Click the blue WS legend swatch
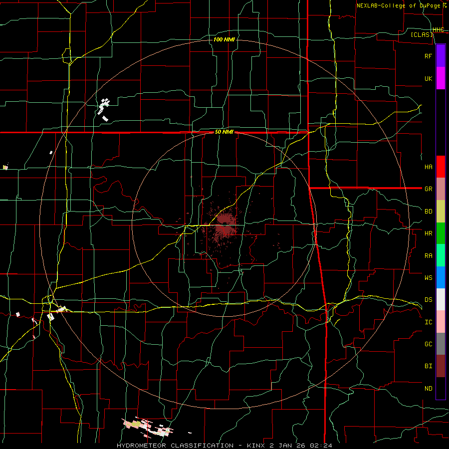Viewport: 449px width, 449px height. (441, 277)
